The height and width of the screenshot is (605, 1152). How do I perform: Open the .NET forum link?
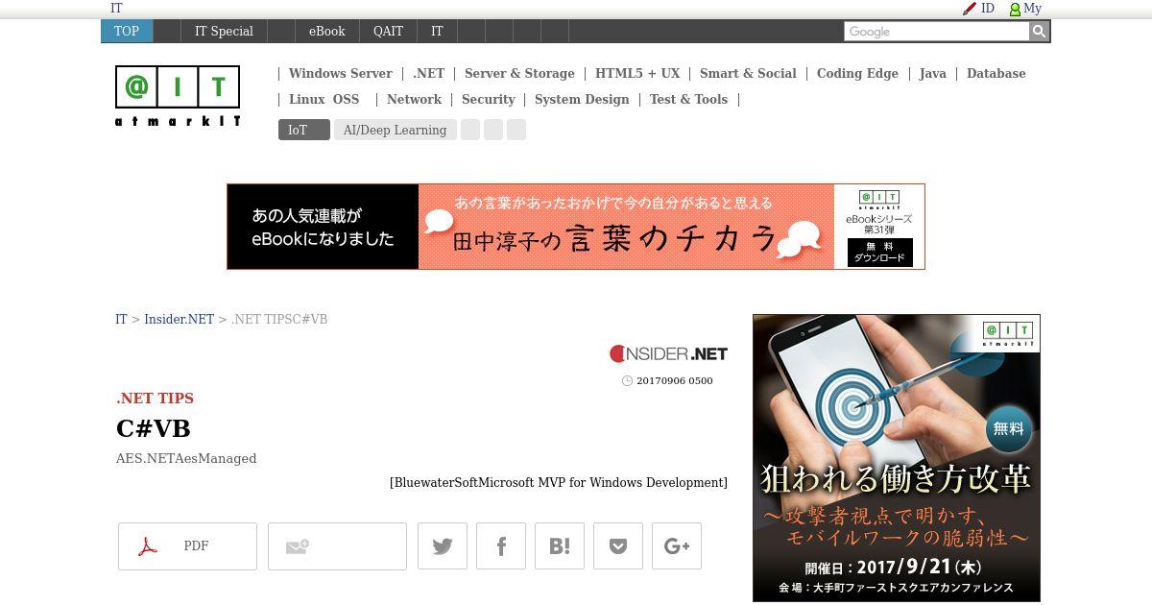[428, 74]
